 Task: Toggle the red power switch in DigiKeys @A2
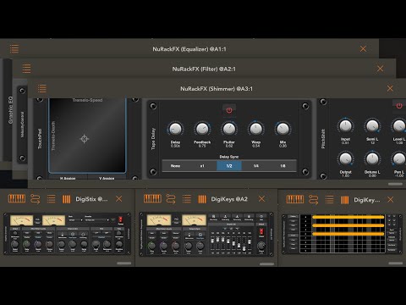[261, 231]
